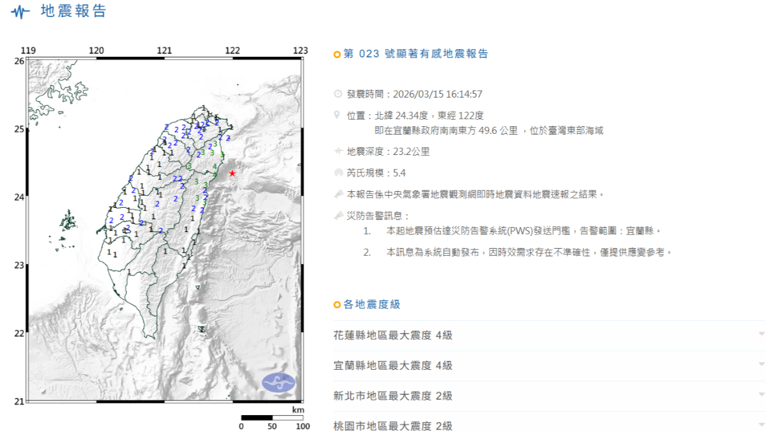
Task: Click the magnitude icon next to 芮氏規模
Action: (338, 173)
